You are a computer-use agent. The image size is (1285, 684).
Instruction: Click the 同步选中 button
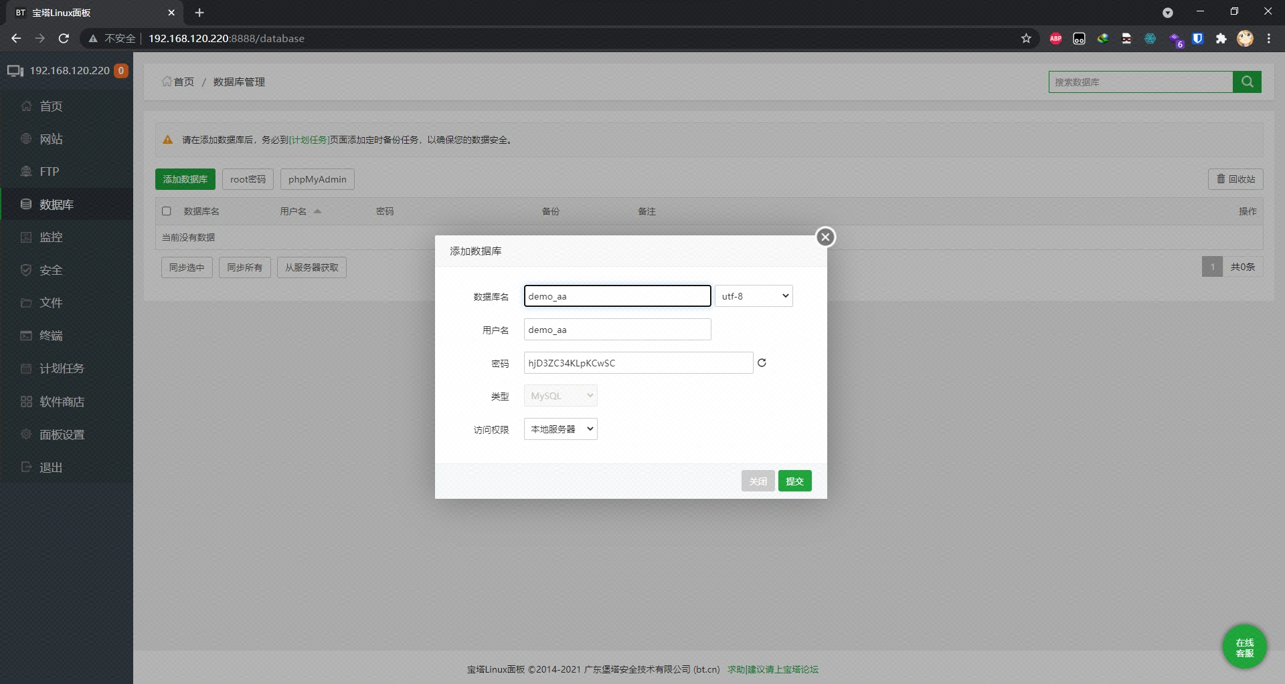187,267
